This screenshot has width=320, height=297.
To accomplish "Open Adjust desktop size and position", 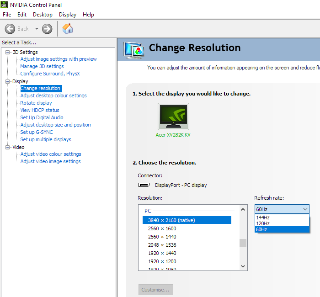I will (55, 125).
